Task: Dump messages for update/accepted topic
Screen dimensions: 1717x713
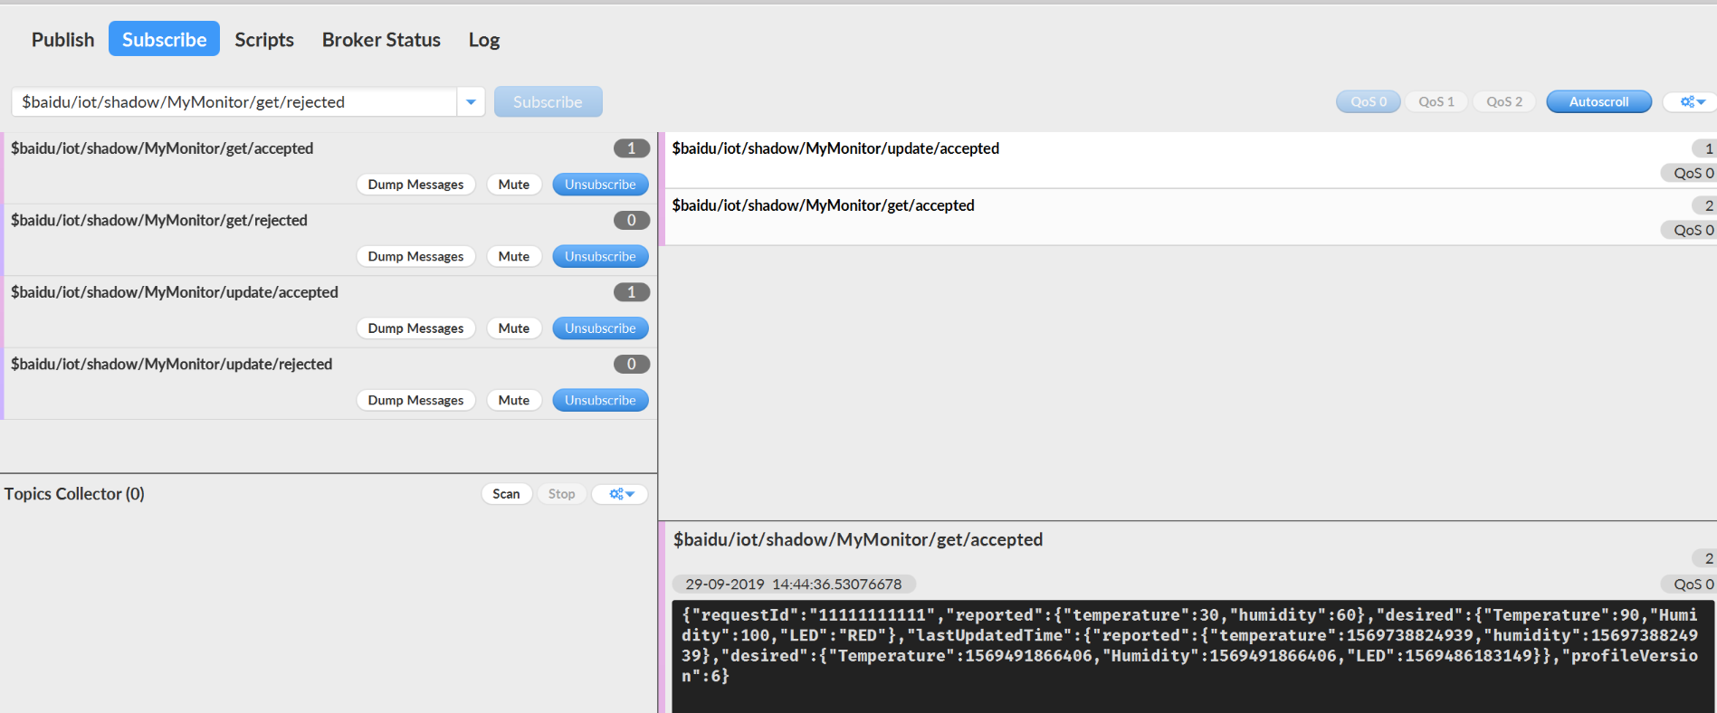Action: tap(415, 328)
